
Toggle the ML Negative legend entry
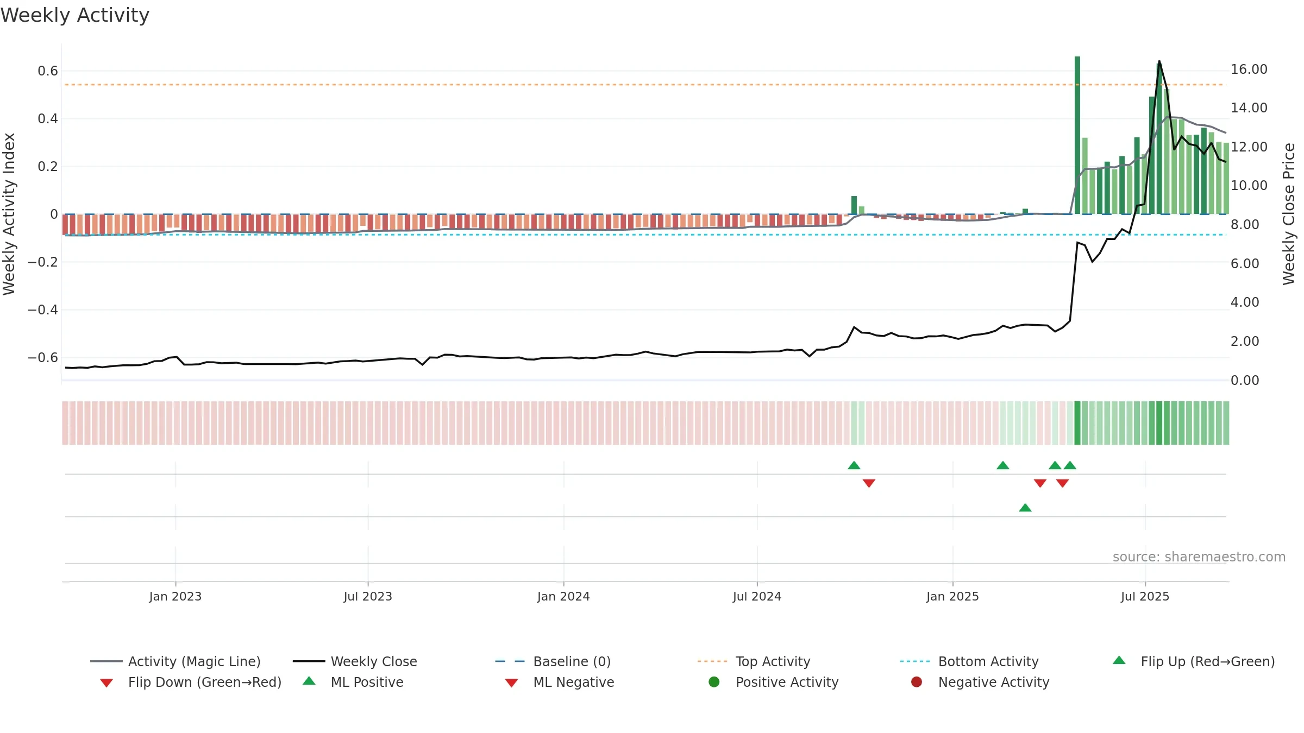click(x=560, y=682)
